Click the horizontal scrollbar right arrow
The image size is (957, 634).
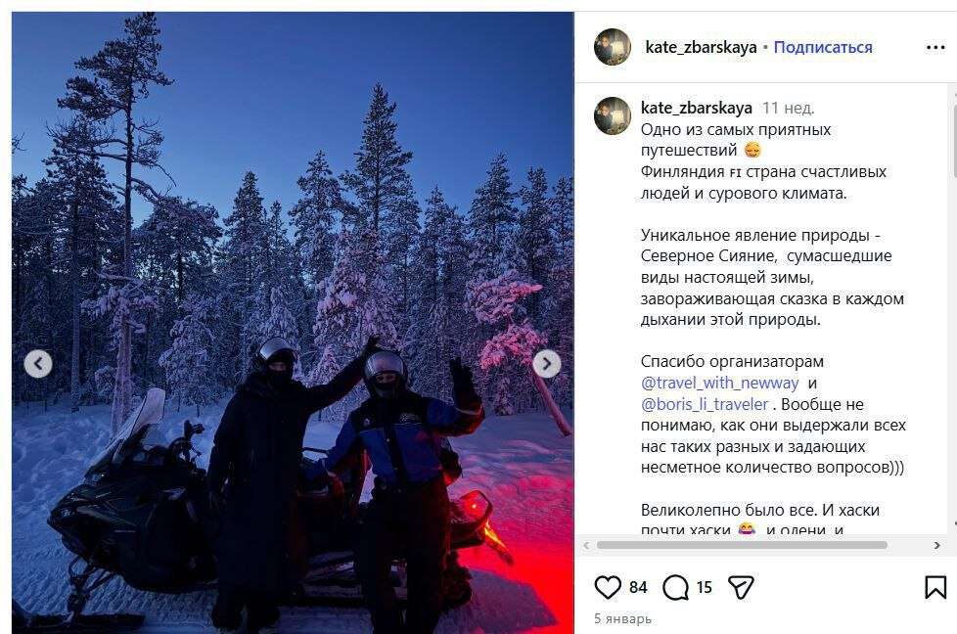[x=936, y=545]
